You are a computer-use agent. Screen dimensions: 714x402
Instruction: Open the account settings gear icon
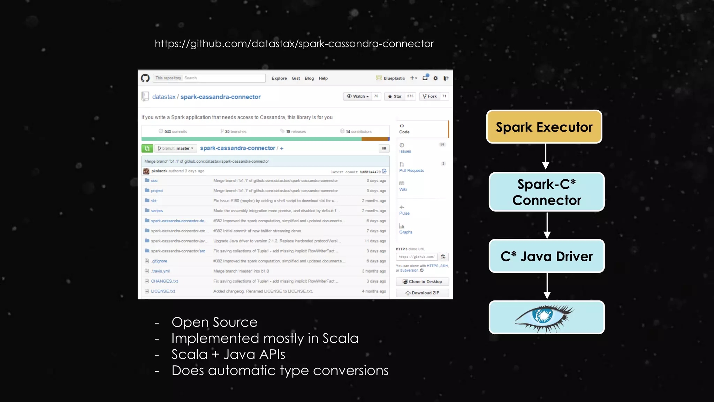pos(435,78)
